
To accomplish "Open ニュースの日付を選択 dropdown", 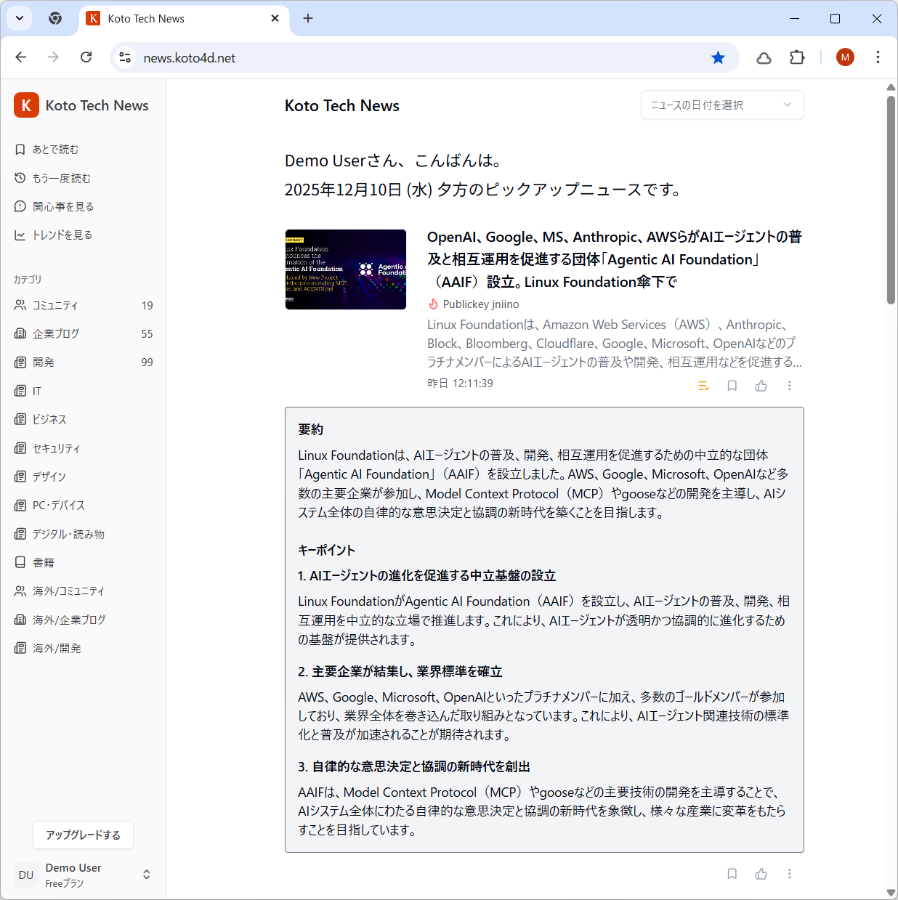I will (722, 105).
